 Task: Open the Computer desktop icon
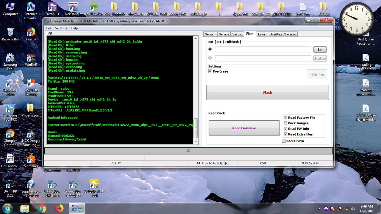10,9
